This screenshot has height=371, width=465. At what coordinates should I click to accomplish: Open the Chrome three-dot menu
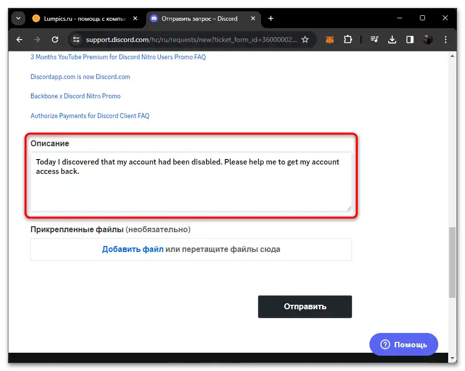[445, 40]
